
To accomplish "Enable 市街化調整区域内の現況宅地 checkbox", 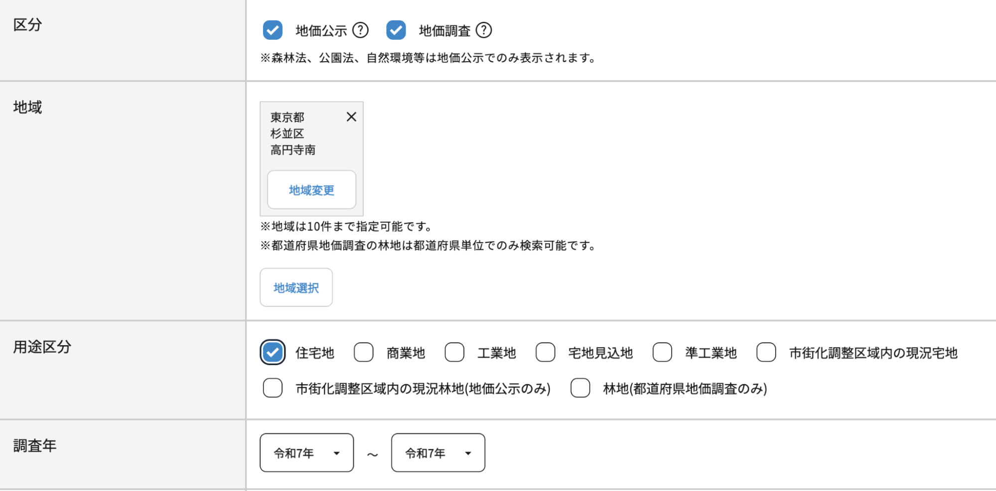I will (x=766, y=353).
